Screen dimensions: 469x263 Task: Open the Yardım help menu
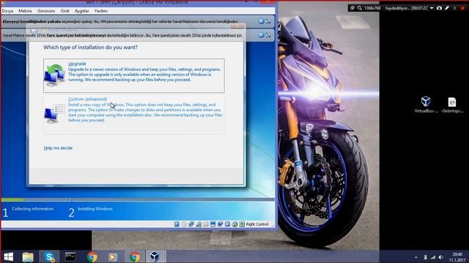click(101, 11)
